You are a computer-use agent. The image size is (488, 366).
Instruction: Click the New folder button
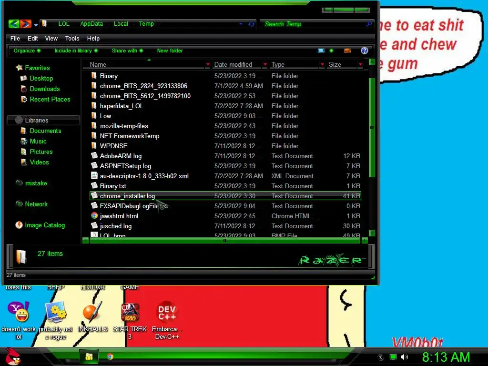coord(170,51)
